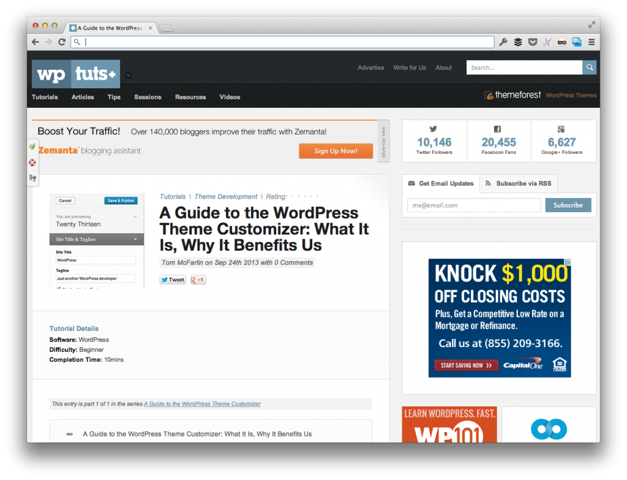Open the Resources nav item
Screen dimensions: 627x480
point(190,97)
